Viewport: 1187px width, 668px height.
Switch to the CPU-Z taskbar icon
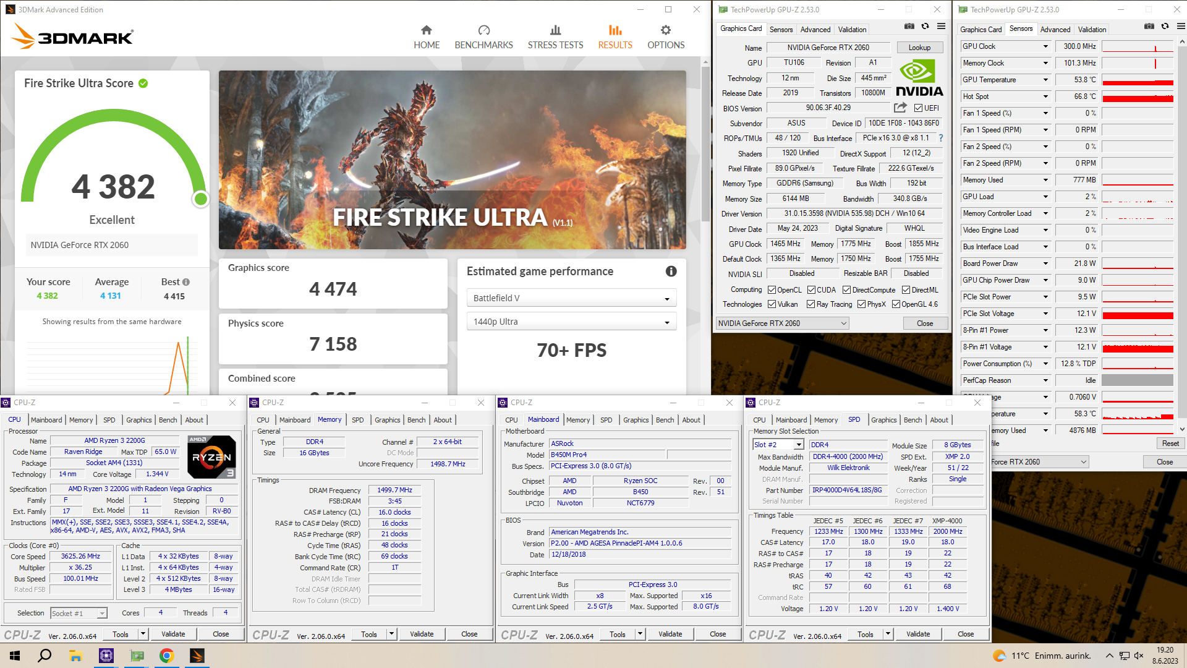pos(106,656)
